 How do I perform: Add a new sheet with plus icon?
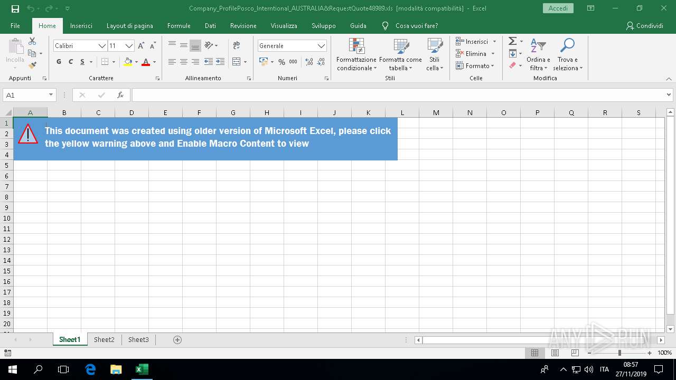coord(177,340)
